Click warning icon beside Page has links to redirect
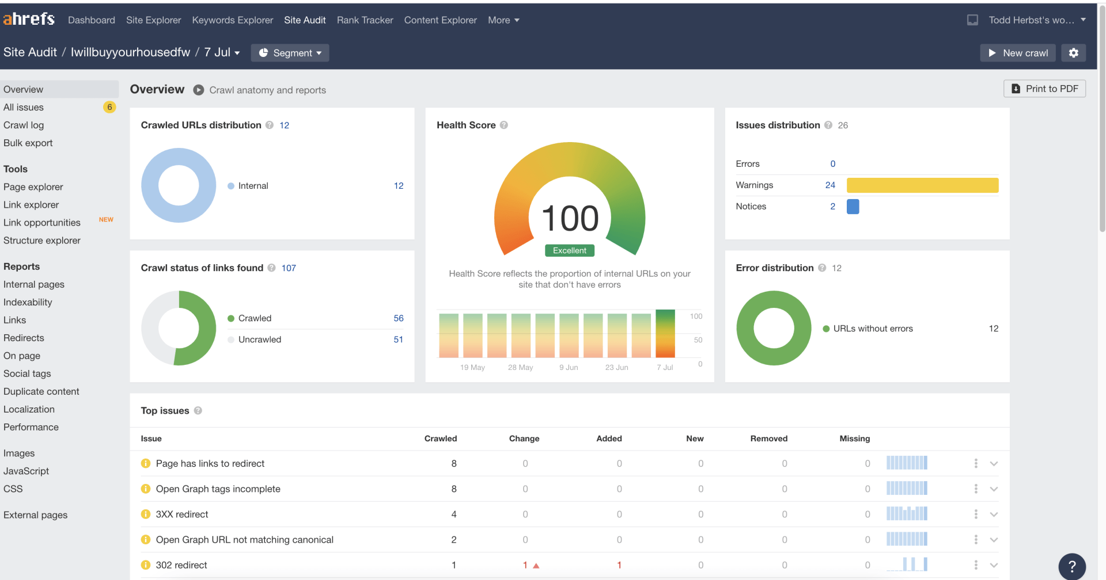1106x580 pixels. click(146, 463)
